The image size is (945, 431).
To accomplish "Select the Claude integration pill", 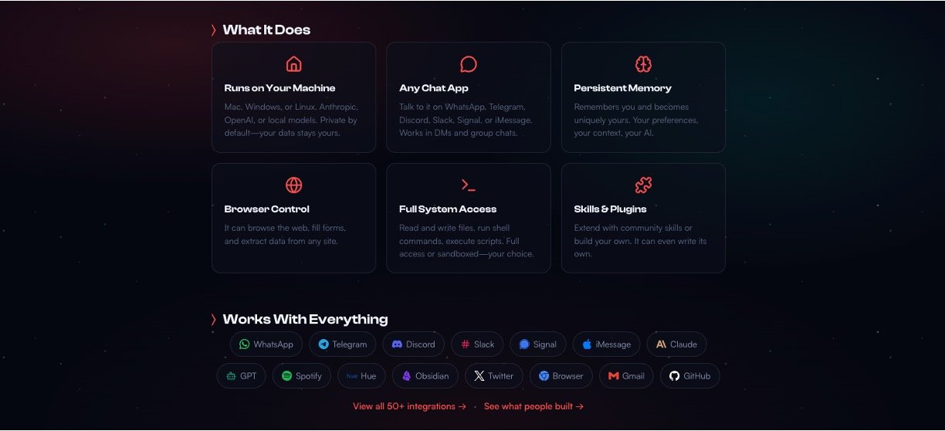I will [676, 344].
